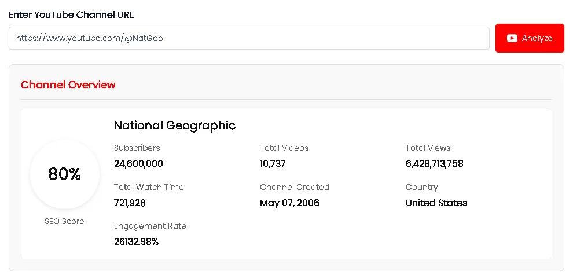The width and height of the screenshot is (573, 280).
Task: Click the 'Channel Created' label
Action: tap(295, 187)
